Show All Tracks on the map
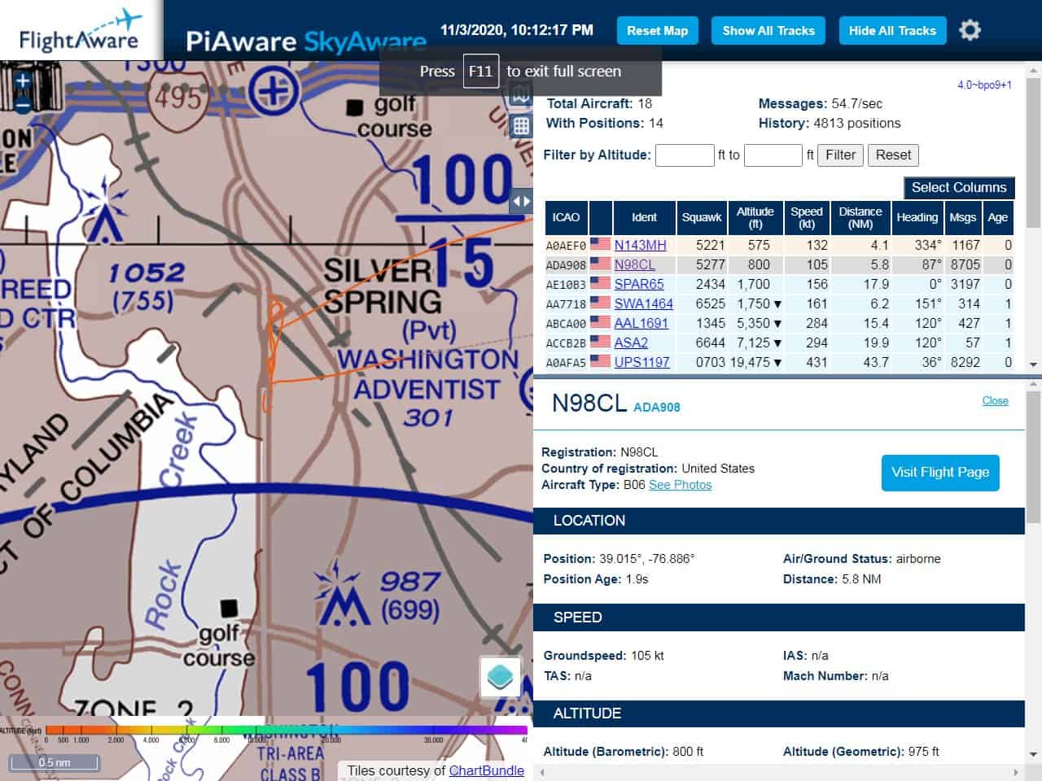Image resolution: width=1042 pixels, height=781 pixels. pyautogui.click(x=768, y=30)
